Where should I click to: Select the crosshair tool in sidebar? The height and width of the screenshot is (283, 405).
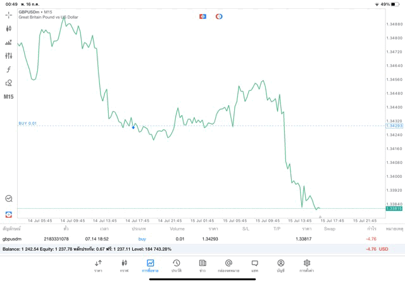click(9, 15)
